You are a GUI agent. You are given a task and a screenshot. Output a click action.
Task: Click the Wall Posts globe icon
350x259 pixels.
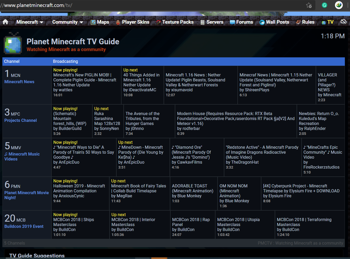click(262, 22)
